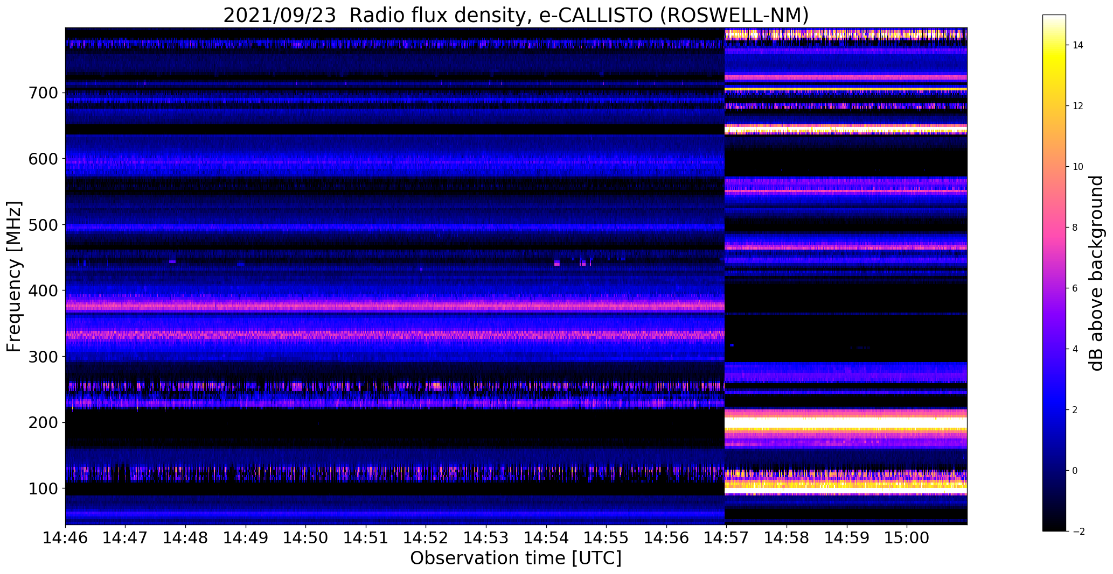Click the colorbar tick value 6
1113x574 pixels.
point(1075,288)
